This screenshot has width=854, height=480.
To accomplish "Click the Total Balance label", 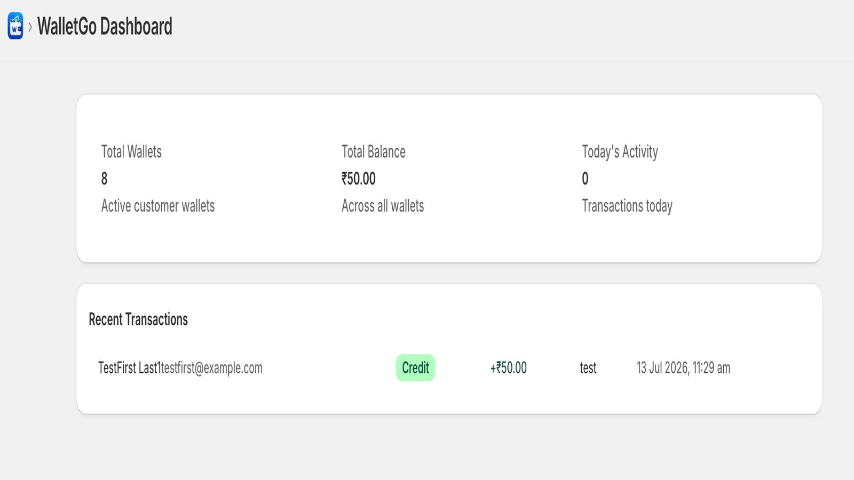I will (x=374, y=152).
